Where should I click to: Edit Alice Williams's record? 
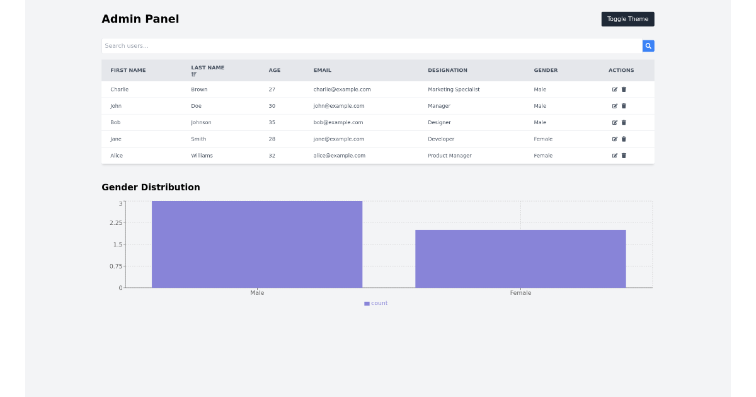(x=615, y=156)
